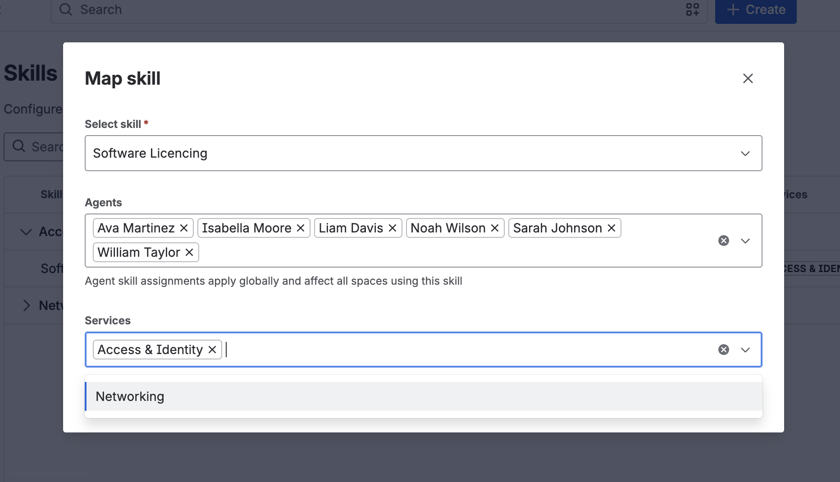Remove Access & Identity service tag
The width and height of the screenshot is (840, 482).
212,350
